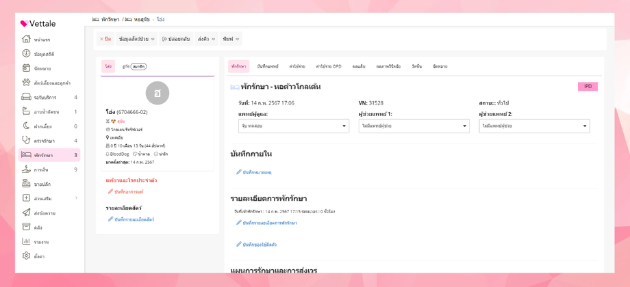Open the send message paper plane icon
The image size is (630, 287).
tap(26, 213)
